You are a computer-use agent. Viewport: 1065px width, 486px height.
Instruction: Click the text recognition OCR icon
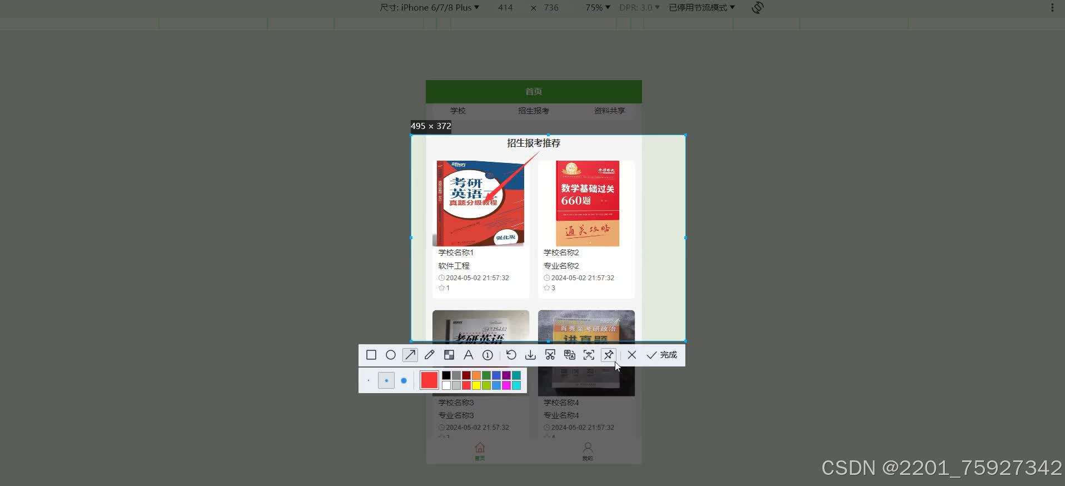(589, 355)
